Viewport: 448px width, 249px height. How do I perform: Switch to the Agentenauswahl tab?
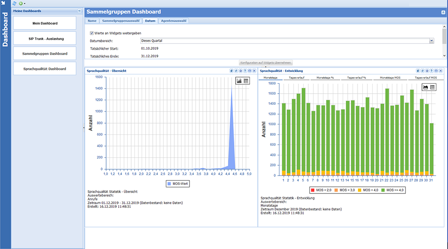pos(174,21)
